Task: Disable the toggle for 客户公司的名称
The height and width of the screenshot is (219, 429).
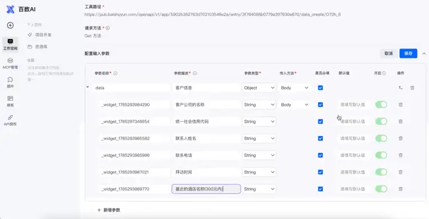Action: tap(381, 104)
